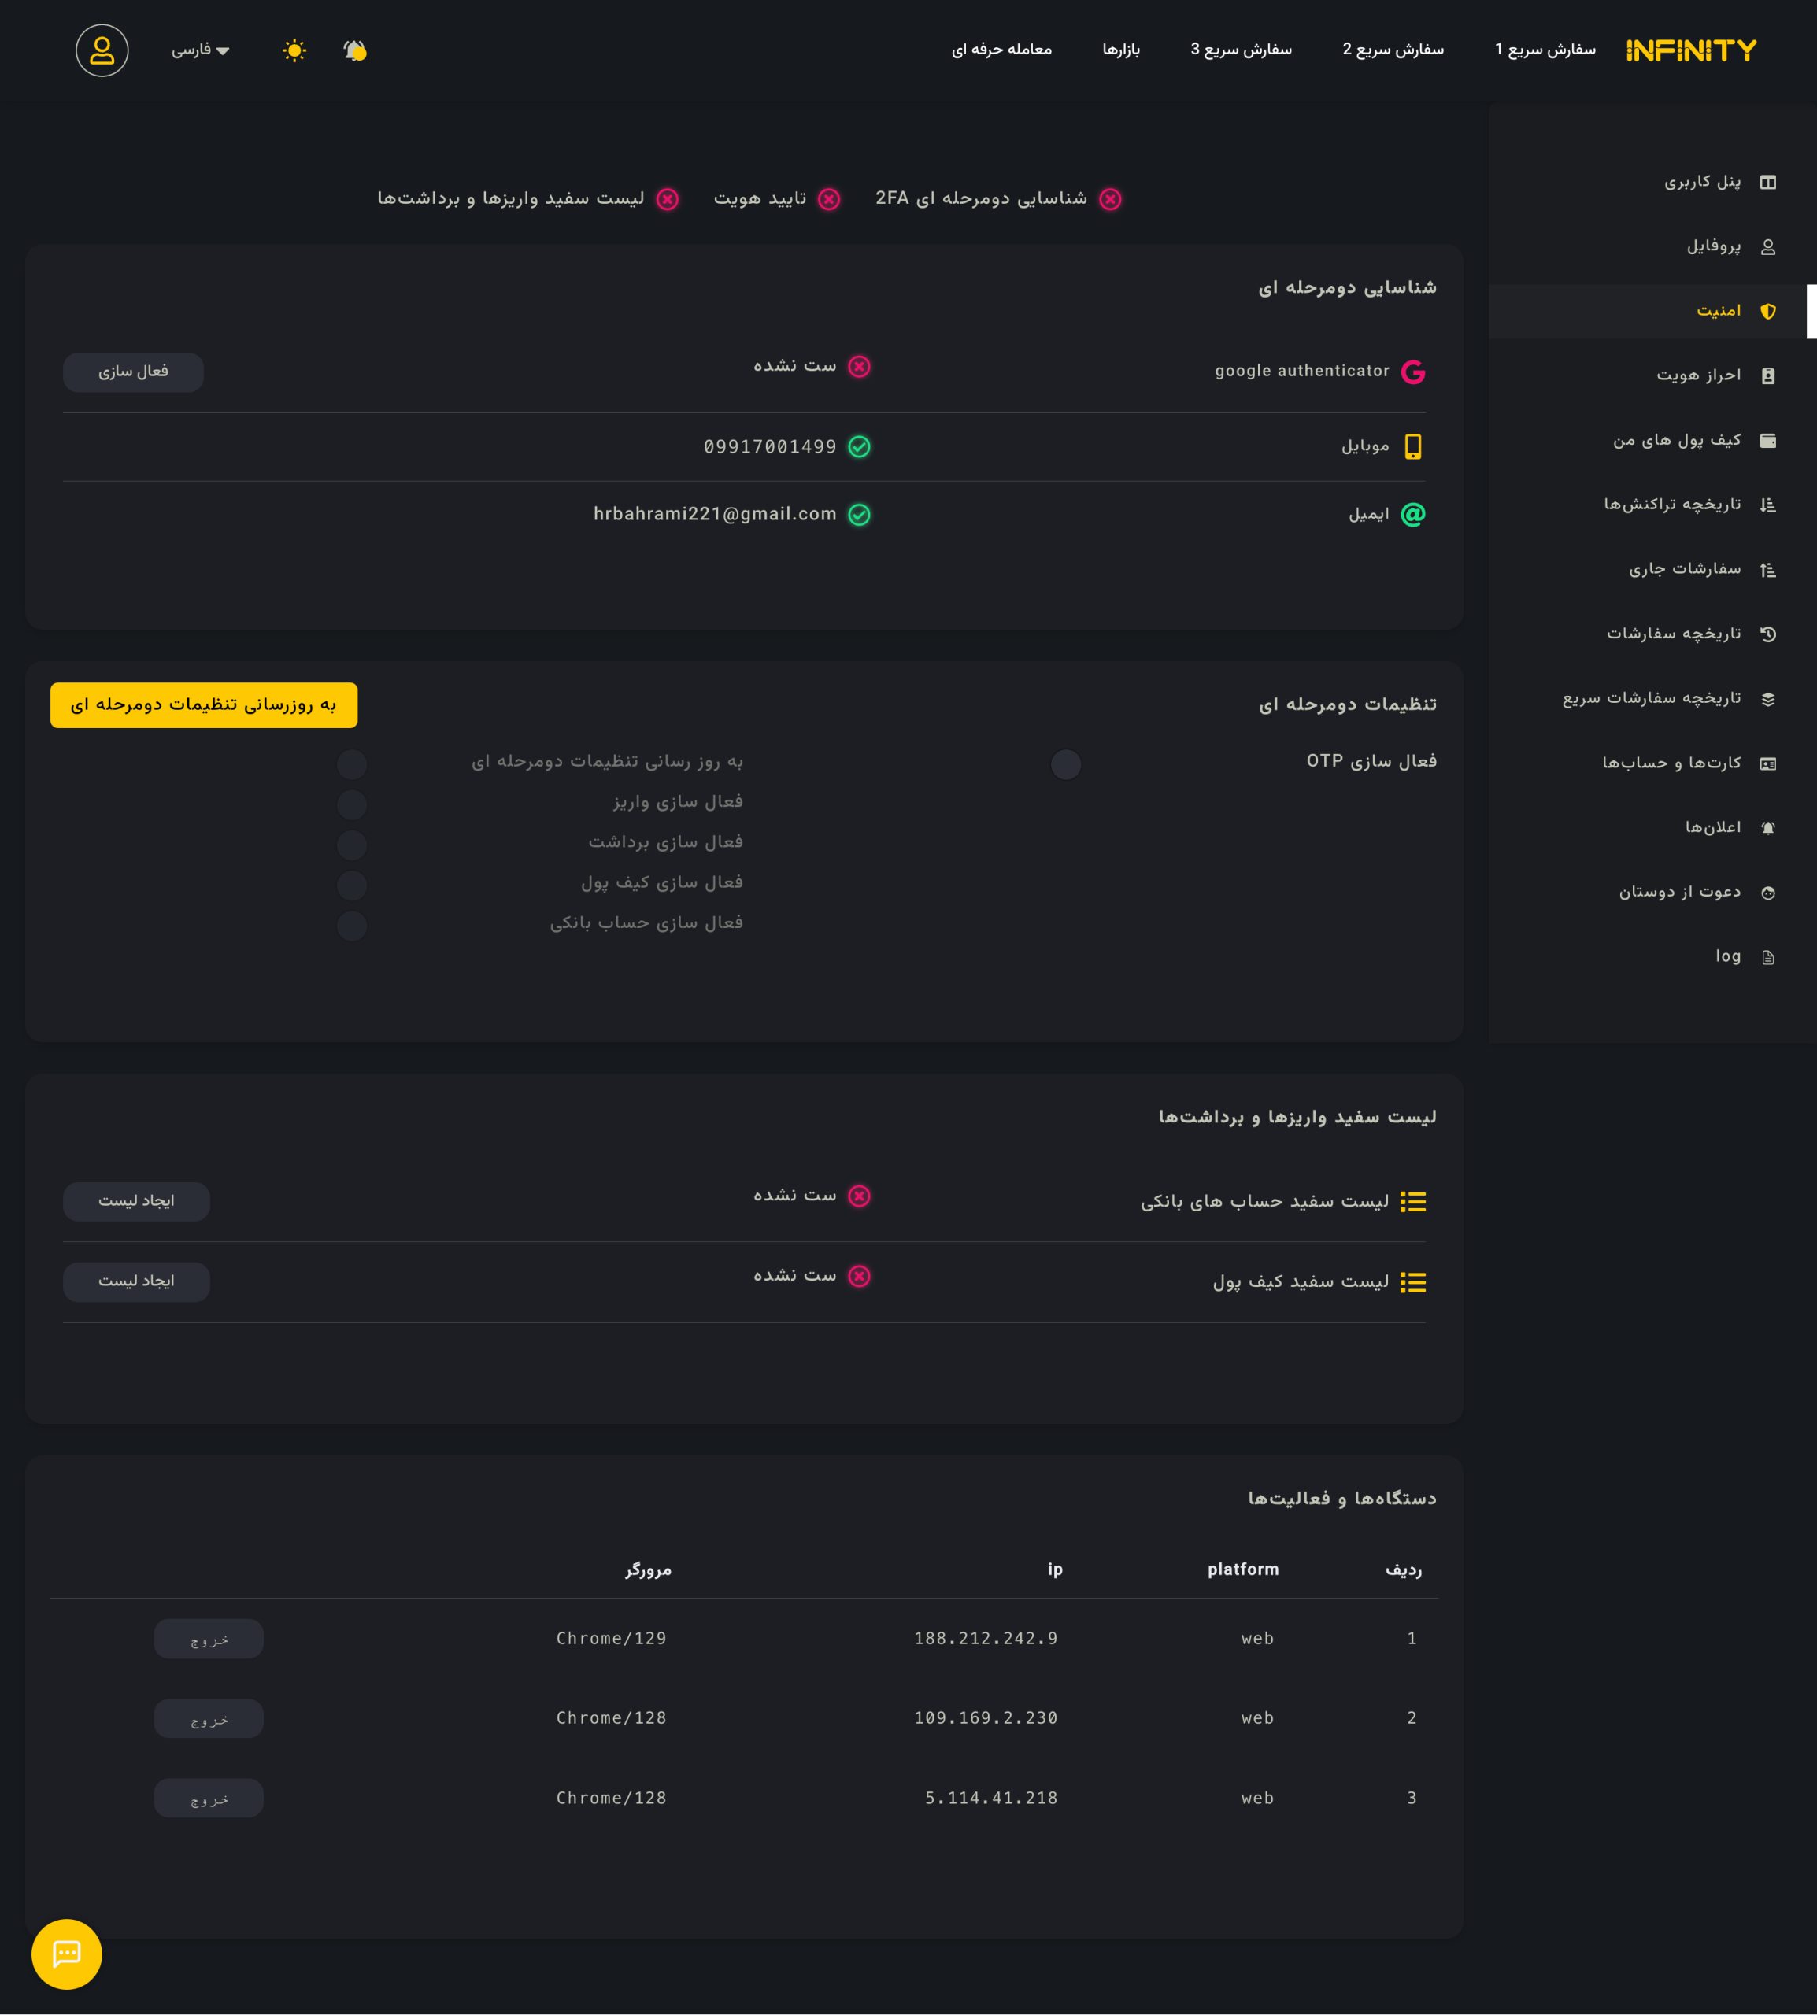1817x2015 pixels.
Task: Open the chat support bubble
Action: pyautogui.click(x=67, y=1953)
